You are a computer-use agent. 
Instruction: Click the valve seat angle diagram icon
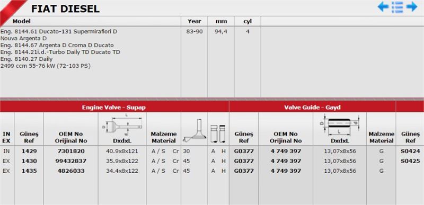coord(194,131)
